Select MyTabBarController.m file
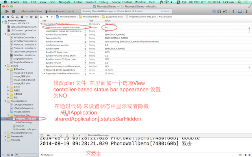 tap(23, 41)
